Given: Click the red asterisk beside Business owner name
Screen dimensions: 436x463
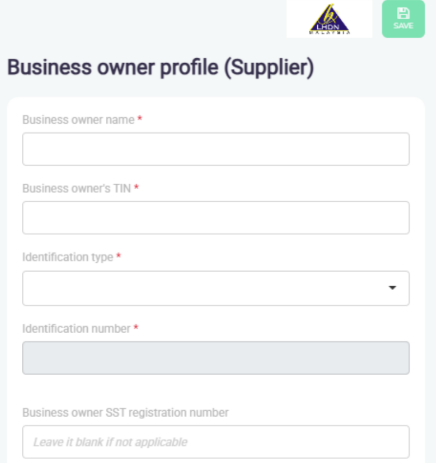Looking at the screenshot, I should point(140,119).
